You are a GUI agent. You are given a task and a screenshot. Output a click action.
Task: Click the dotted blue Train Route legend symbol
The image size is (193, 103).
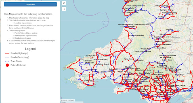[x=7, y=61]
